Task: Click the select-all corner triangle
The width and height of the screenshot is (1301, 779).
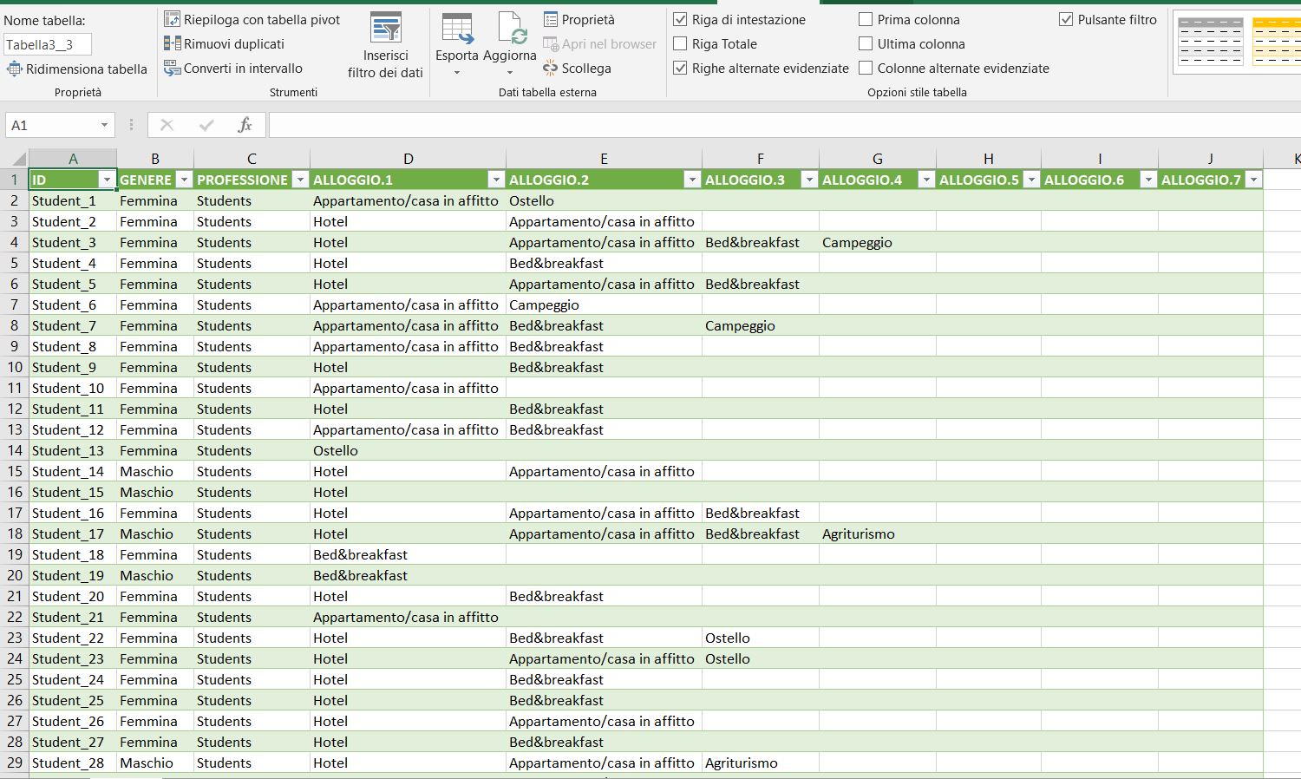Action: (18, 159)
